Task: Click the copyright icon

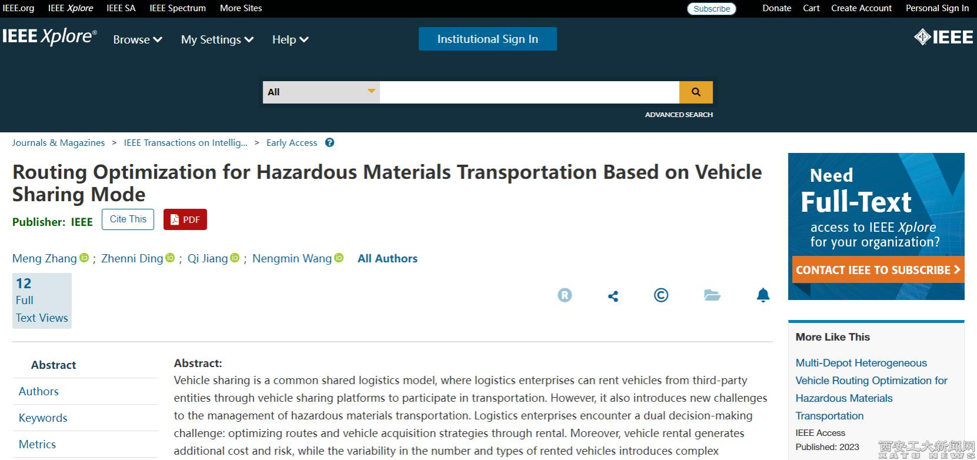Action: (x=661, y=295)
